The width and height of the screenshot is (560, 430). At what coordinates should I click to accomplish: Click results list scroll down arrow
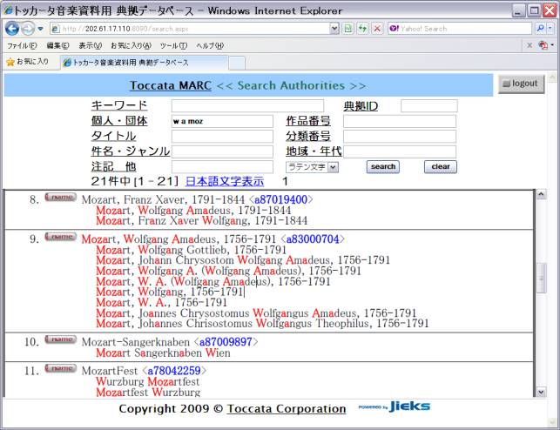541,392
